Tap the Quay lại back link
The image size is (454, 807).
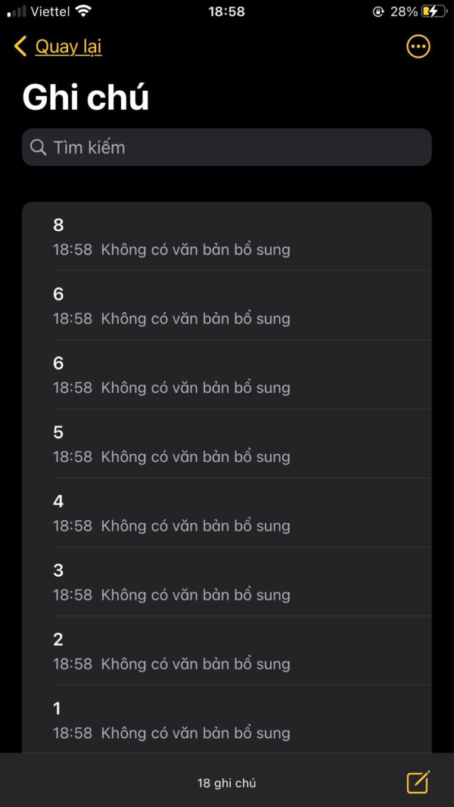[68, 46]
